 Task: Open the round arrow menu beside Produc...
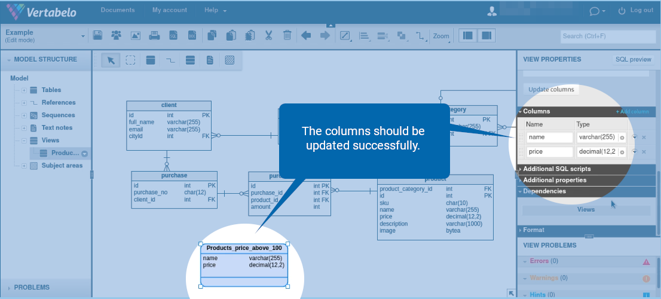(85, 154)
